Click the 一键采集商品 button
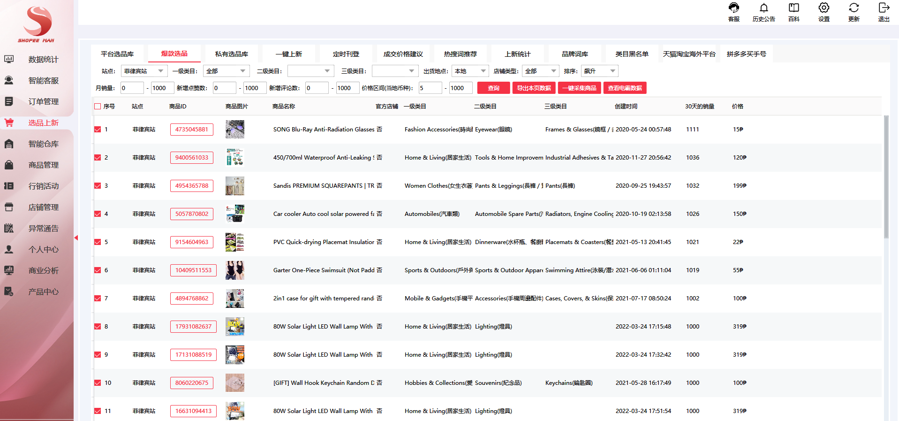899x421 pixels. coord(579,88)
